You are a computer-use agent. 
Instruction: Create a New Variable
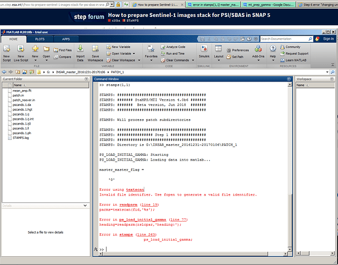tap(118, 47)
